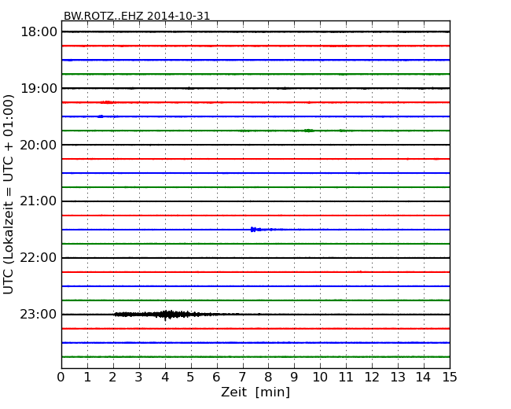511x409 pixels.
Task: Click x-axis tick label 10
Action: (320, 378)
